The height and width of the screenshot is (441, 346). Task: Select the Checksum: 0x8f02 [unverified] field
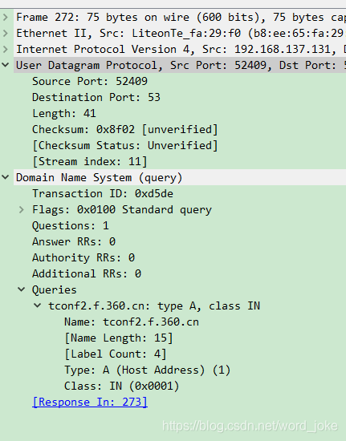tap(125, 129)
